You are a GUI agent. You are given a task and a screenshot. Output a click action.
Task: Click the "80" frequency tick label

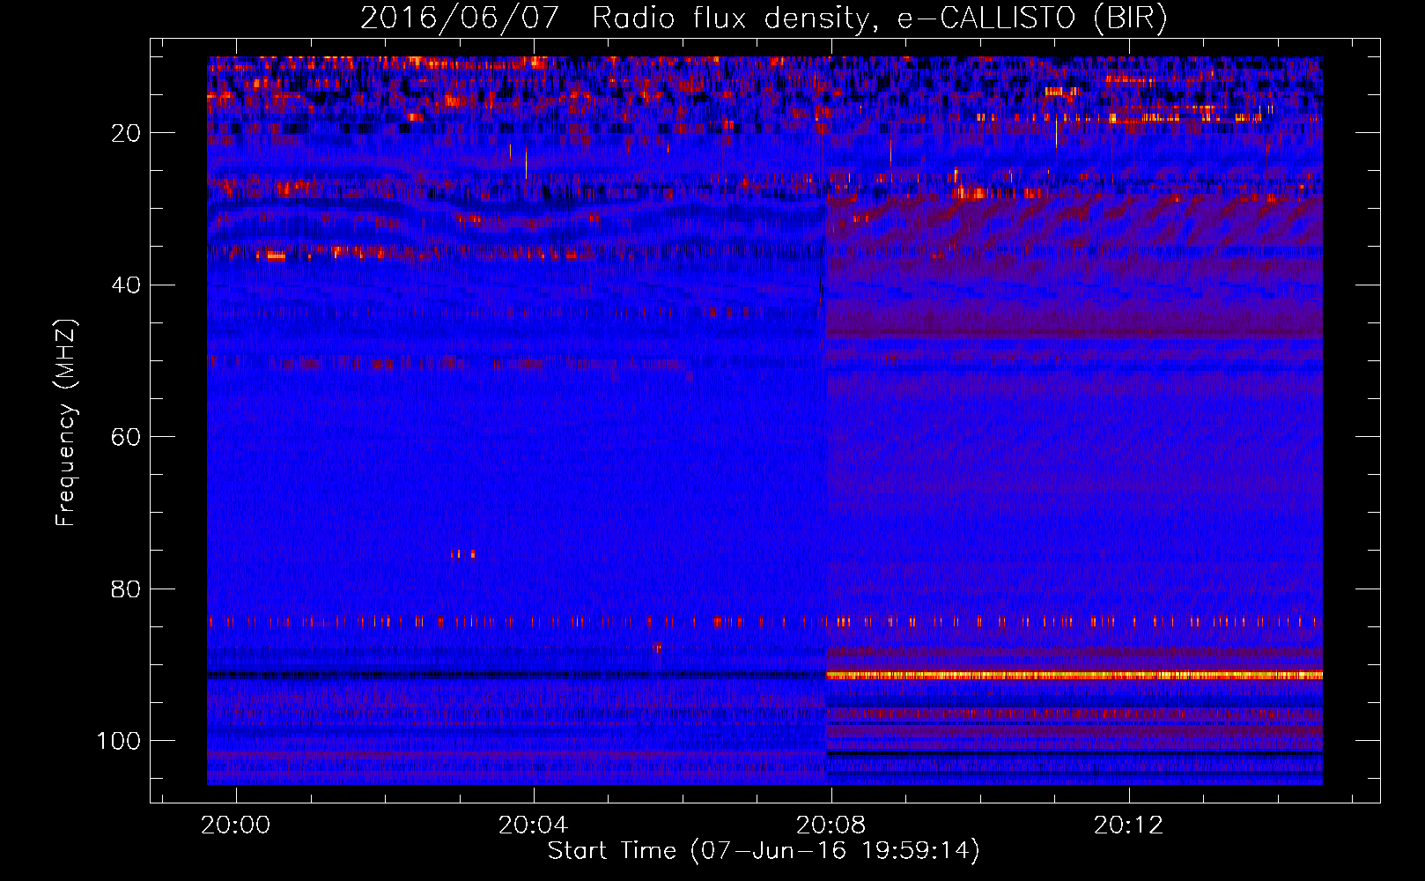point(127,589)
